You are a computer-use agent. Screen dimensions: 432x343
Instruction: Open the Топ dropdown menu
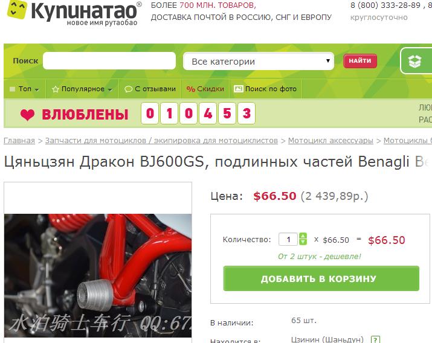[x=24, y=89]
